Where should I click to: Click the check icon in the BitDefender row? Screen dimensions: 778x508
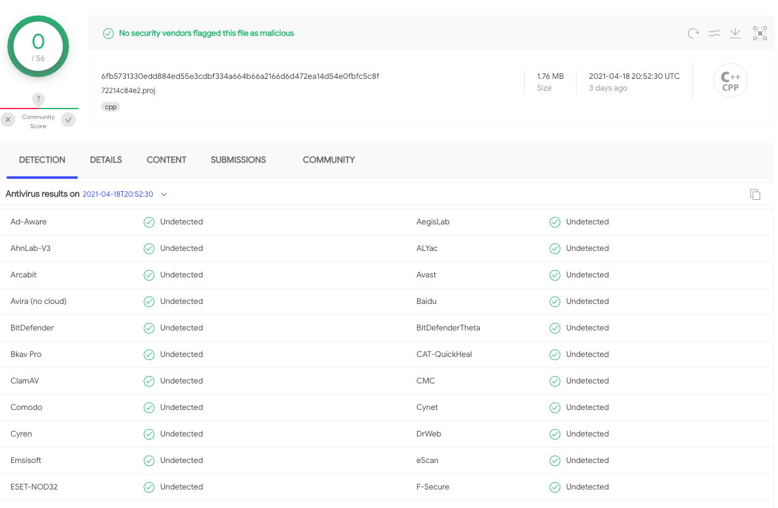(x=149, y=328)
